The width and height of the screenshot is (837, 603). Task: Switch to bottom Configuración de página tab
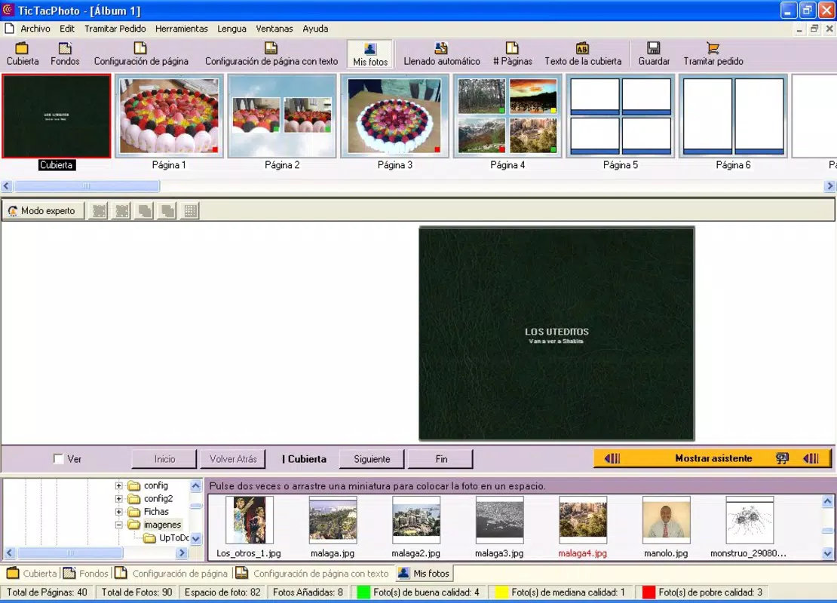tap(171, 574)
